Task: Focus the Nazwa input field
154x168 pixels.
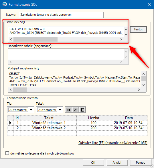Action: point(61,15)
